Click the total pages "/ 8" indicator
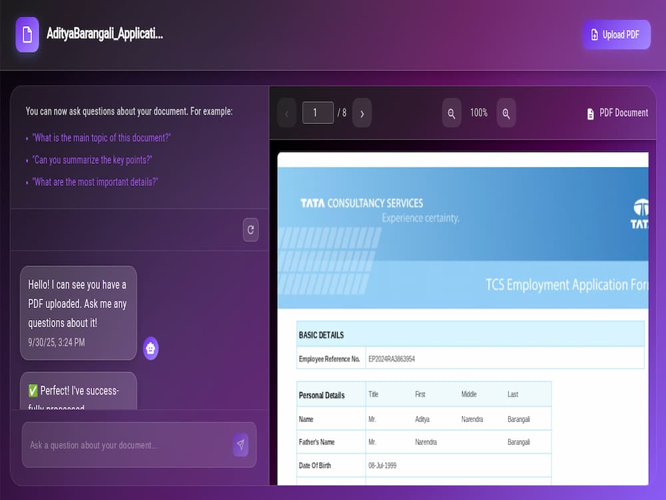 click(x=342, y=113)
